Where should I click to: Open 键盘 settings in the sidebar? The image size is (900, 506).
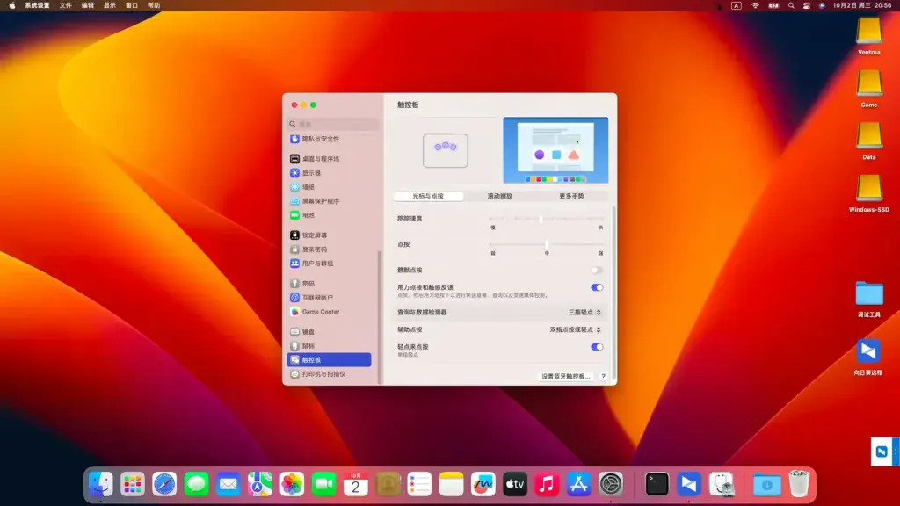click(329, 331)
